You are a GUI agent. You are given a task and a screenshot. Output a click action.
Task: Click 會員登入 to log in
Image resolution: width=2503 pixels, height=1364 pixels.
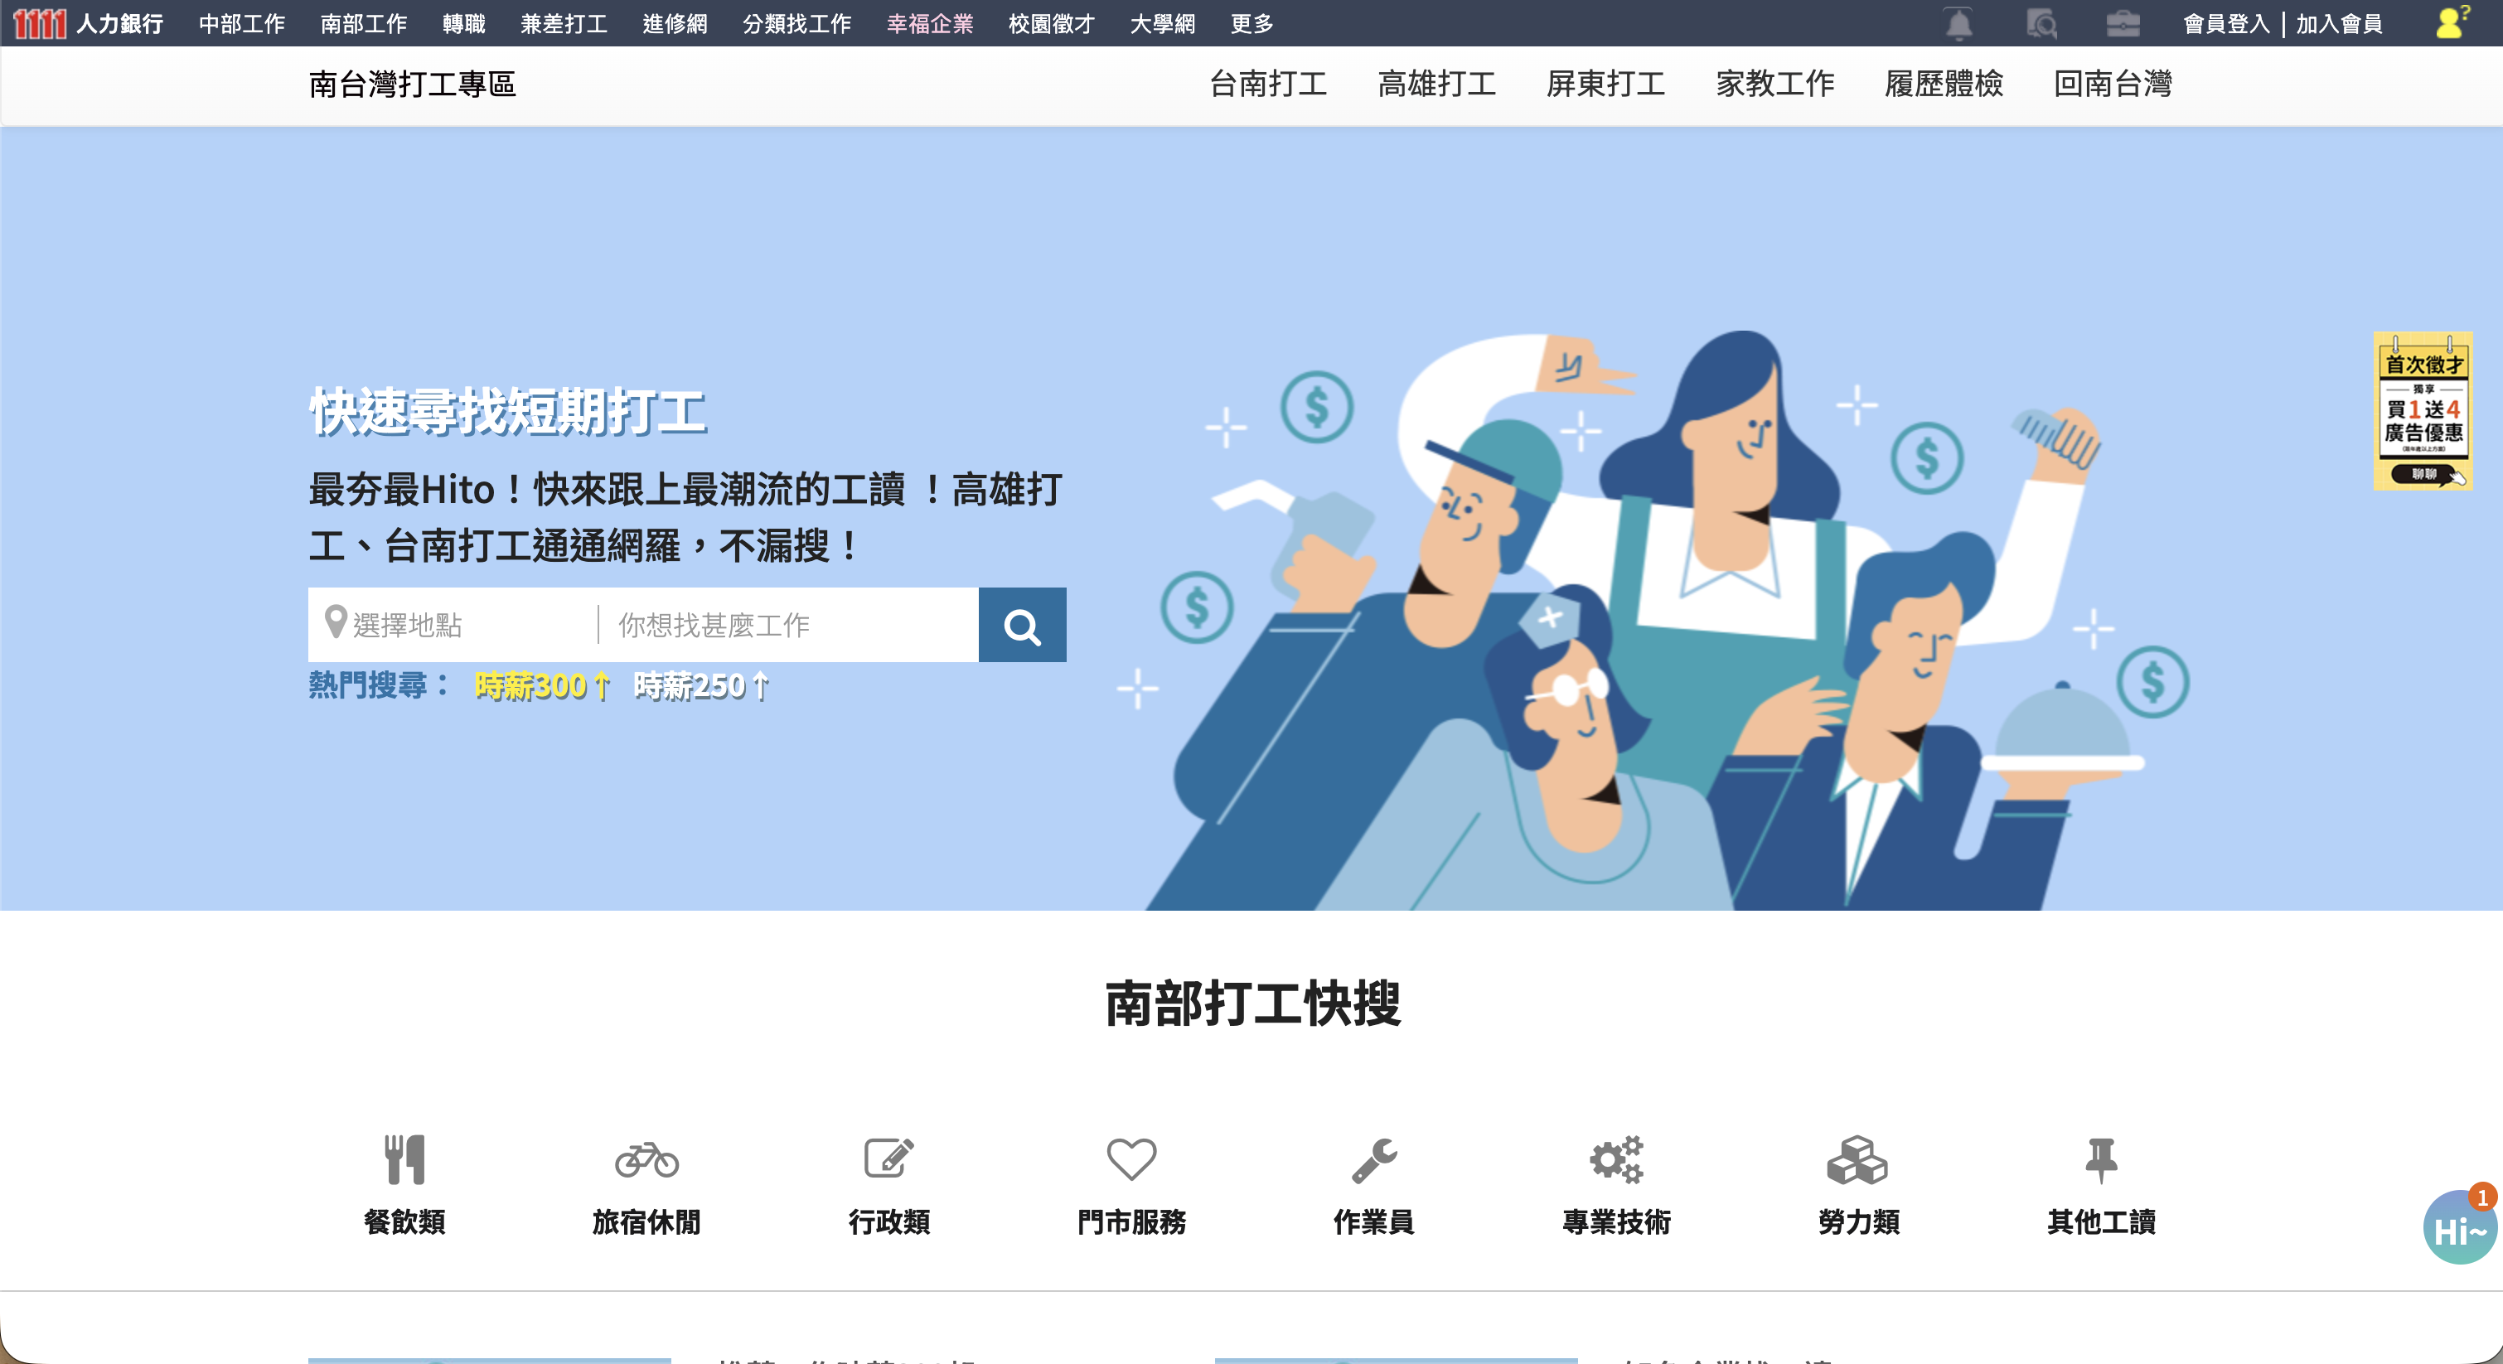[2226, 23]
